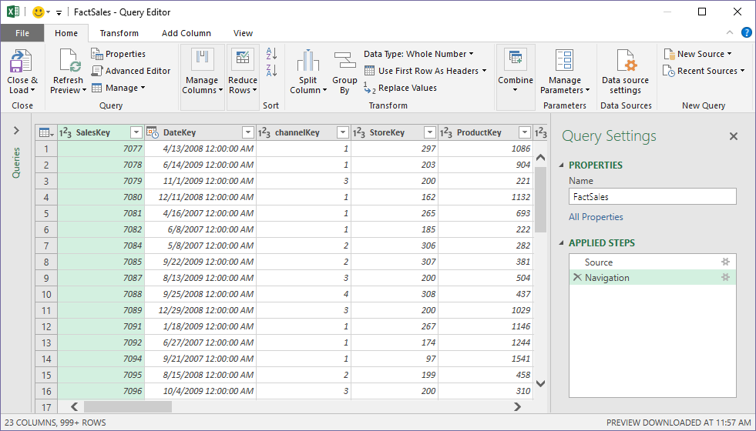Image resolution: width=756 pixels, height=431 pixels.
Task: Click the horizontal scrollbar thumb
Action: coord(127,406)
